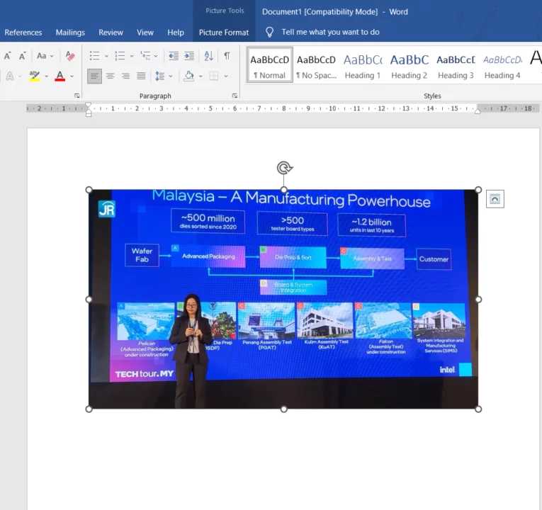Click the Shading paint bucket icon
The width and height of the screenshot is (542, 510).
click(188, 76)
